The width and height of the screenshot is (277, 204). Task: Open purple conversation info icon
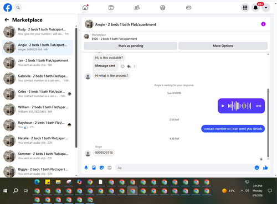263,24
